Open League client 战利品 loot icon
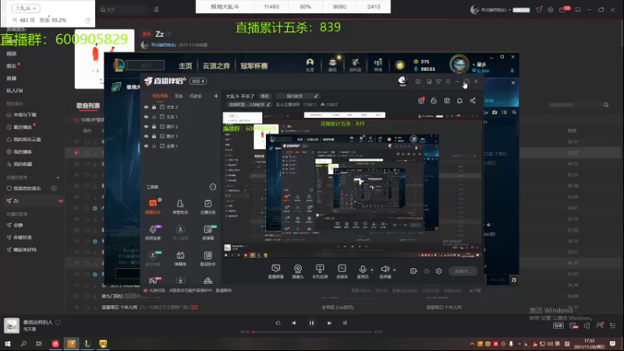Viewport: 624px width, 351px height. click(356, 65)
